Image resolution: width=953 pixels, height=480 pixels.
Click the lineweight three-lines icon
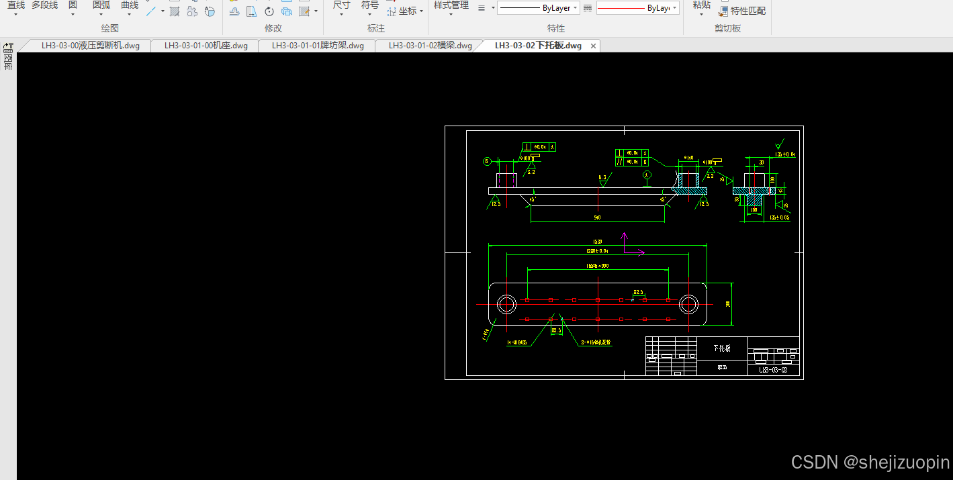point(482,8)
